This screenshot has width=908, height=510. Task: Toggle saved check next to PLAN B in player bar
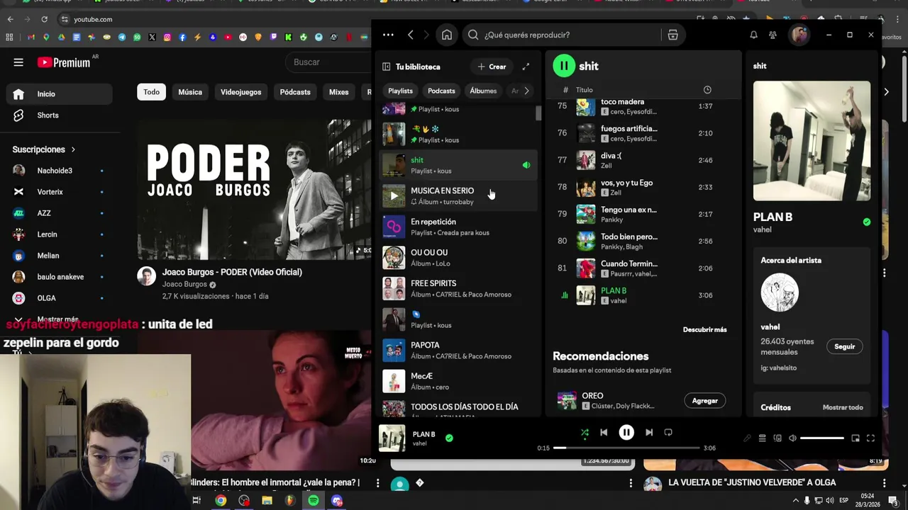pos(449,438)
